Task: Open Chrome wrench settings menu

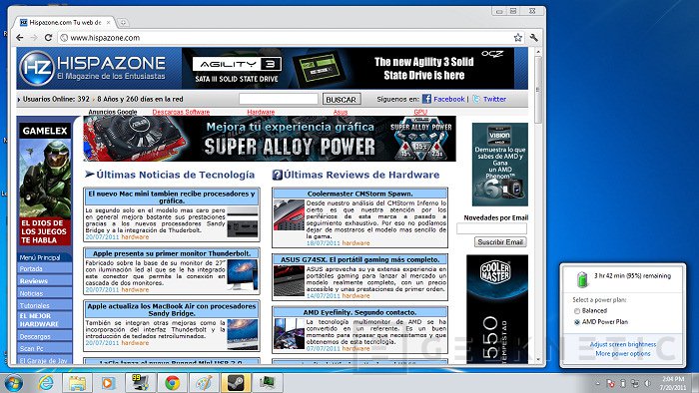Action: pos(533,38)
